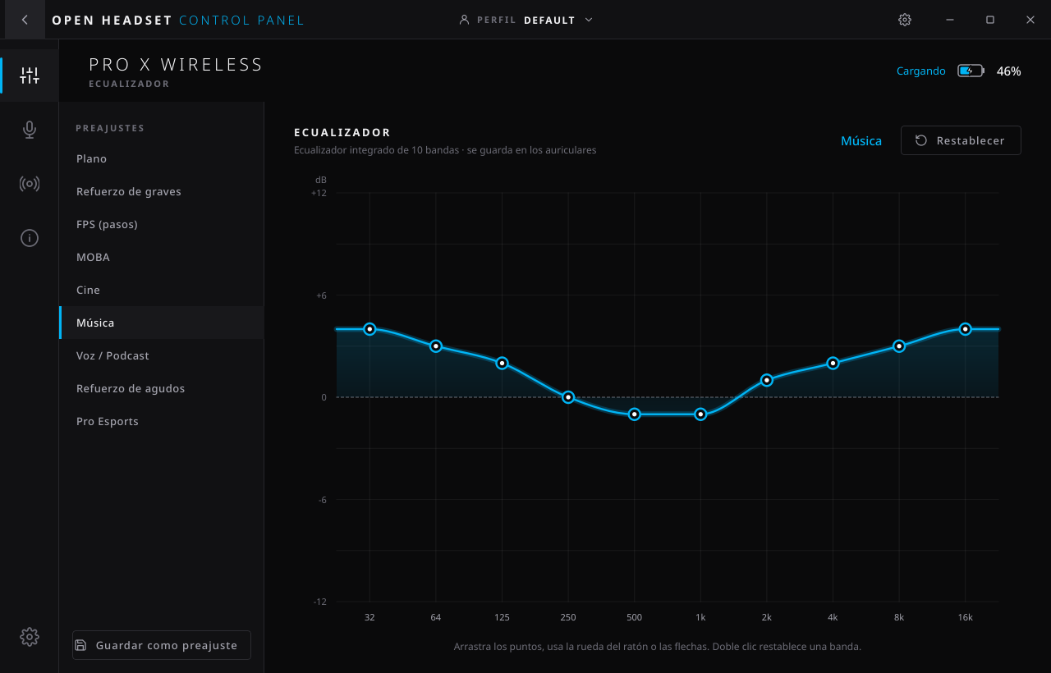Viewport: 1051px width, 673px height.
Task: Click the settings gear in the title bar
Action: (x=905, y=20)
